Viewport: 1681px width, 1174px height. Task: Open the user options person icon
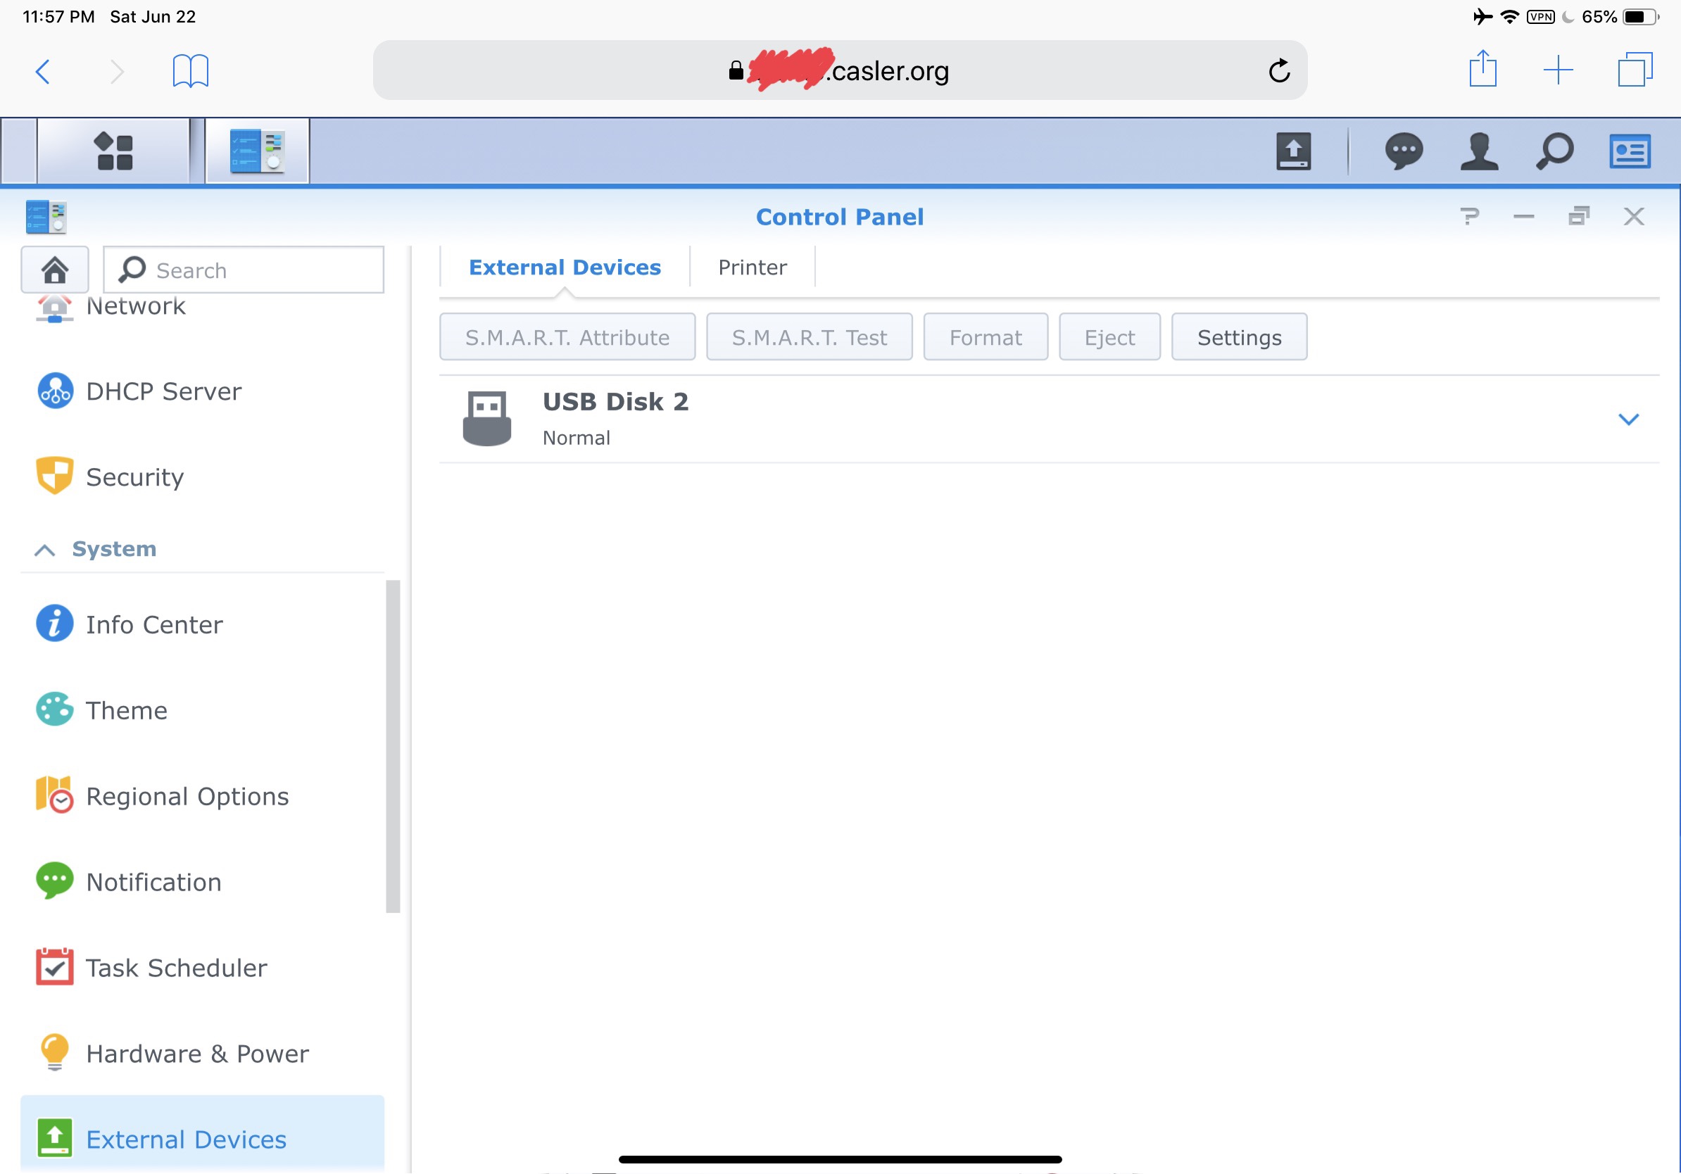pos(1479,151)
